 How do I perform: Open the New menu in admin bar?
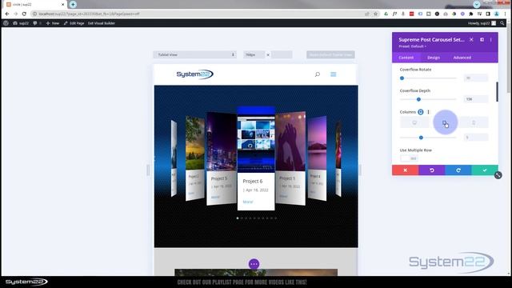tap(53, 23)
